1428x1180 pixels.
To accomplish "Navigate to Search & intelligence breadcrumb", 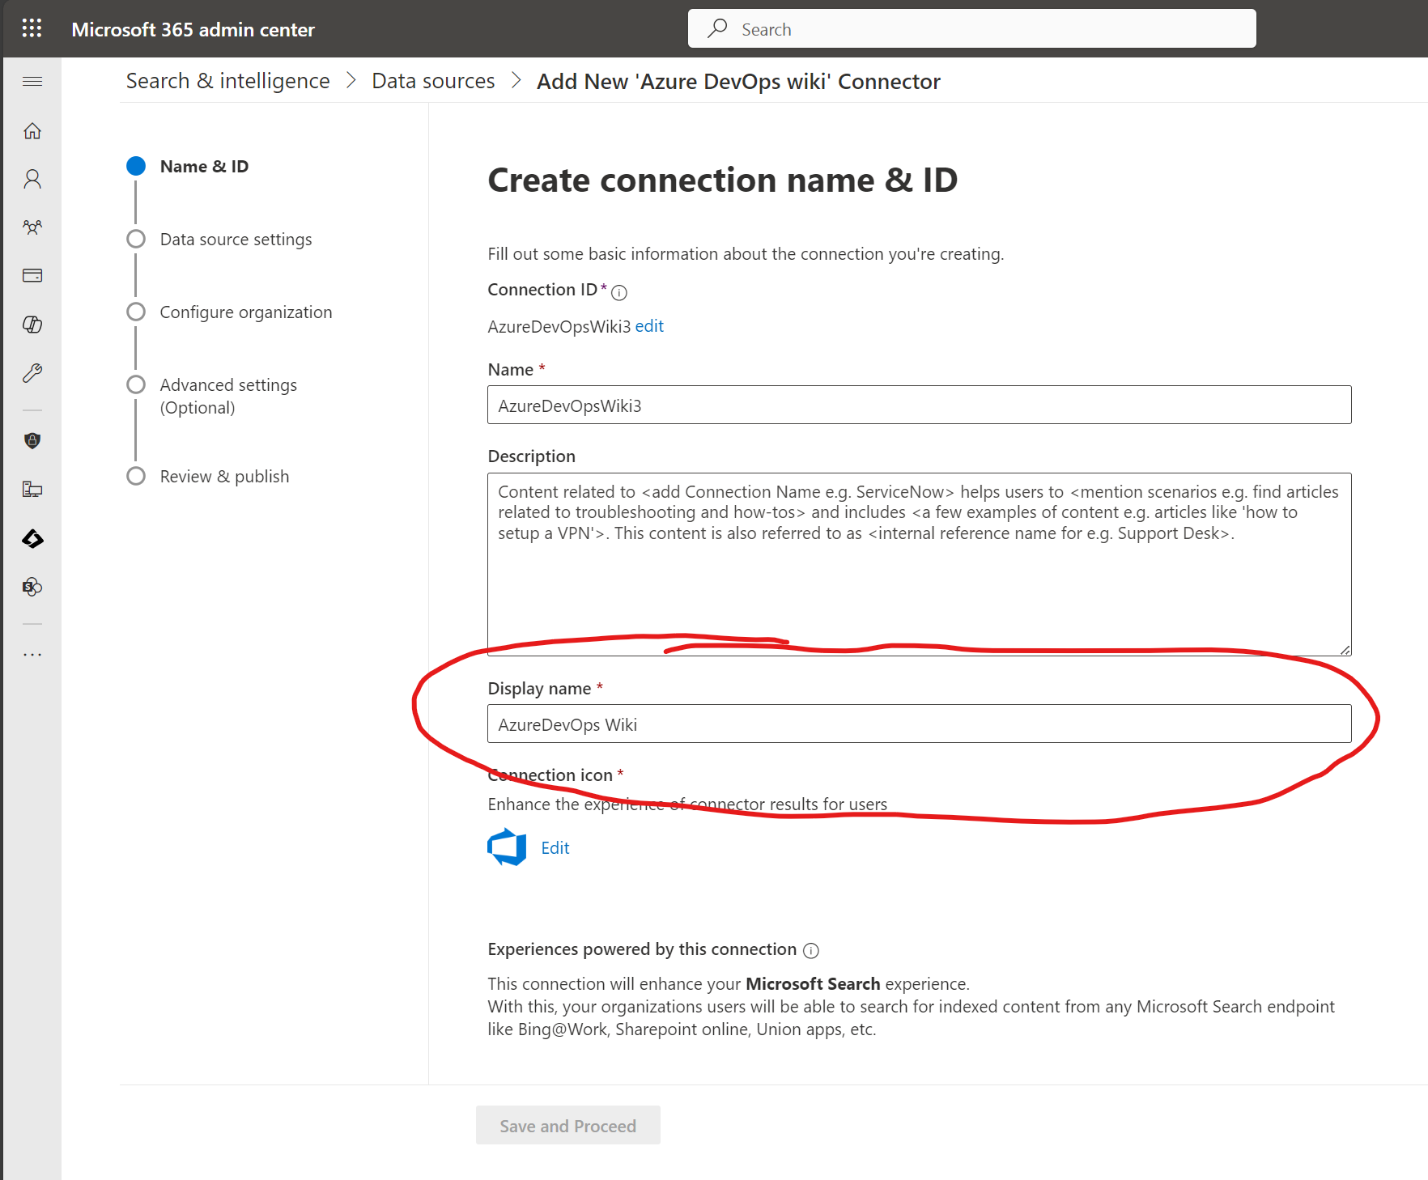I will [228, 81].
